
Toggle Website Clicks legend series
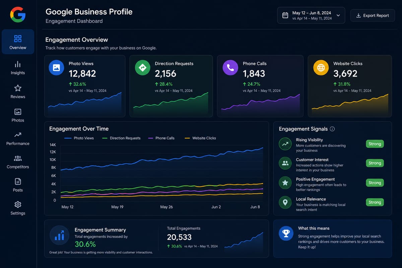click(200, 138)
